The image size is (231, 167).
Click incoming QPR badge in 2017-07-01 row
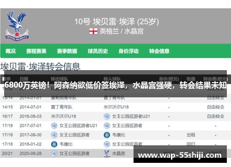tap(107, 126)
